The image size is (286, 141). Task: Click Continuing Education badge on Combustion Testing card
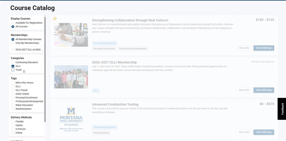(104, 128)
